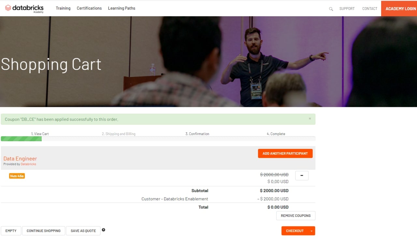
Task: Dismiss the coupon applied notification
Action: pos(310,119)
